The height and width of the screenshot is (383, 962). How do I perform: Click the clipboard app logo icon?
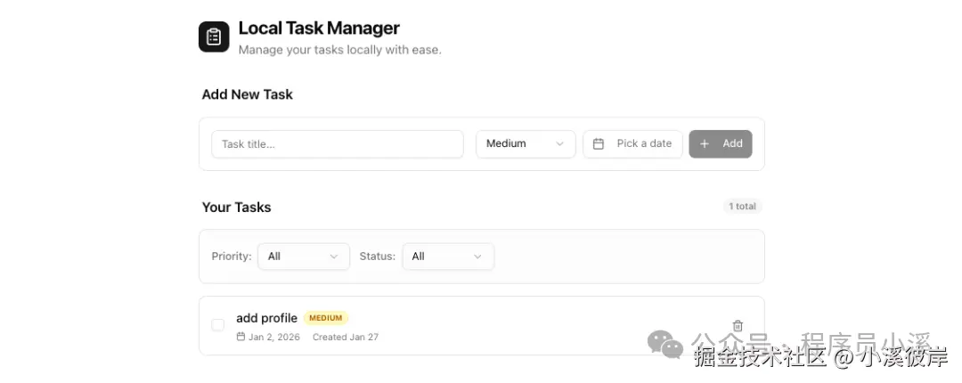pyautogui.click(x=214, y=37)
